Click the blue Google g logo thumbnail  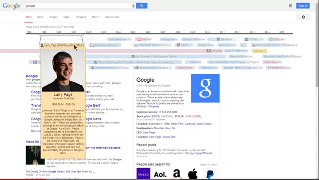(x=205, y=88)
